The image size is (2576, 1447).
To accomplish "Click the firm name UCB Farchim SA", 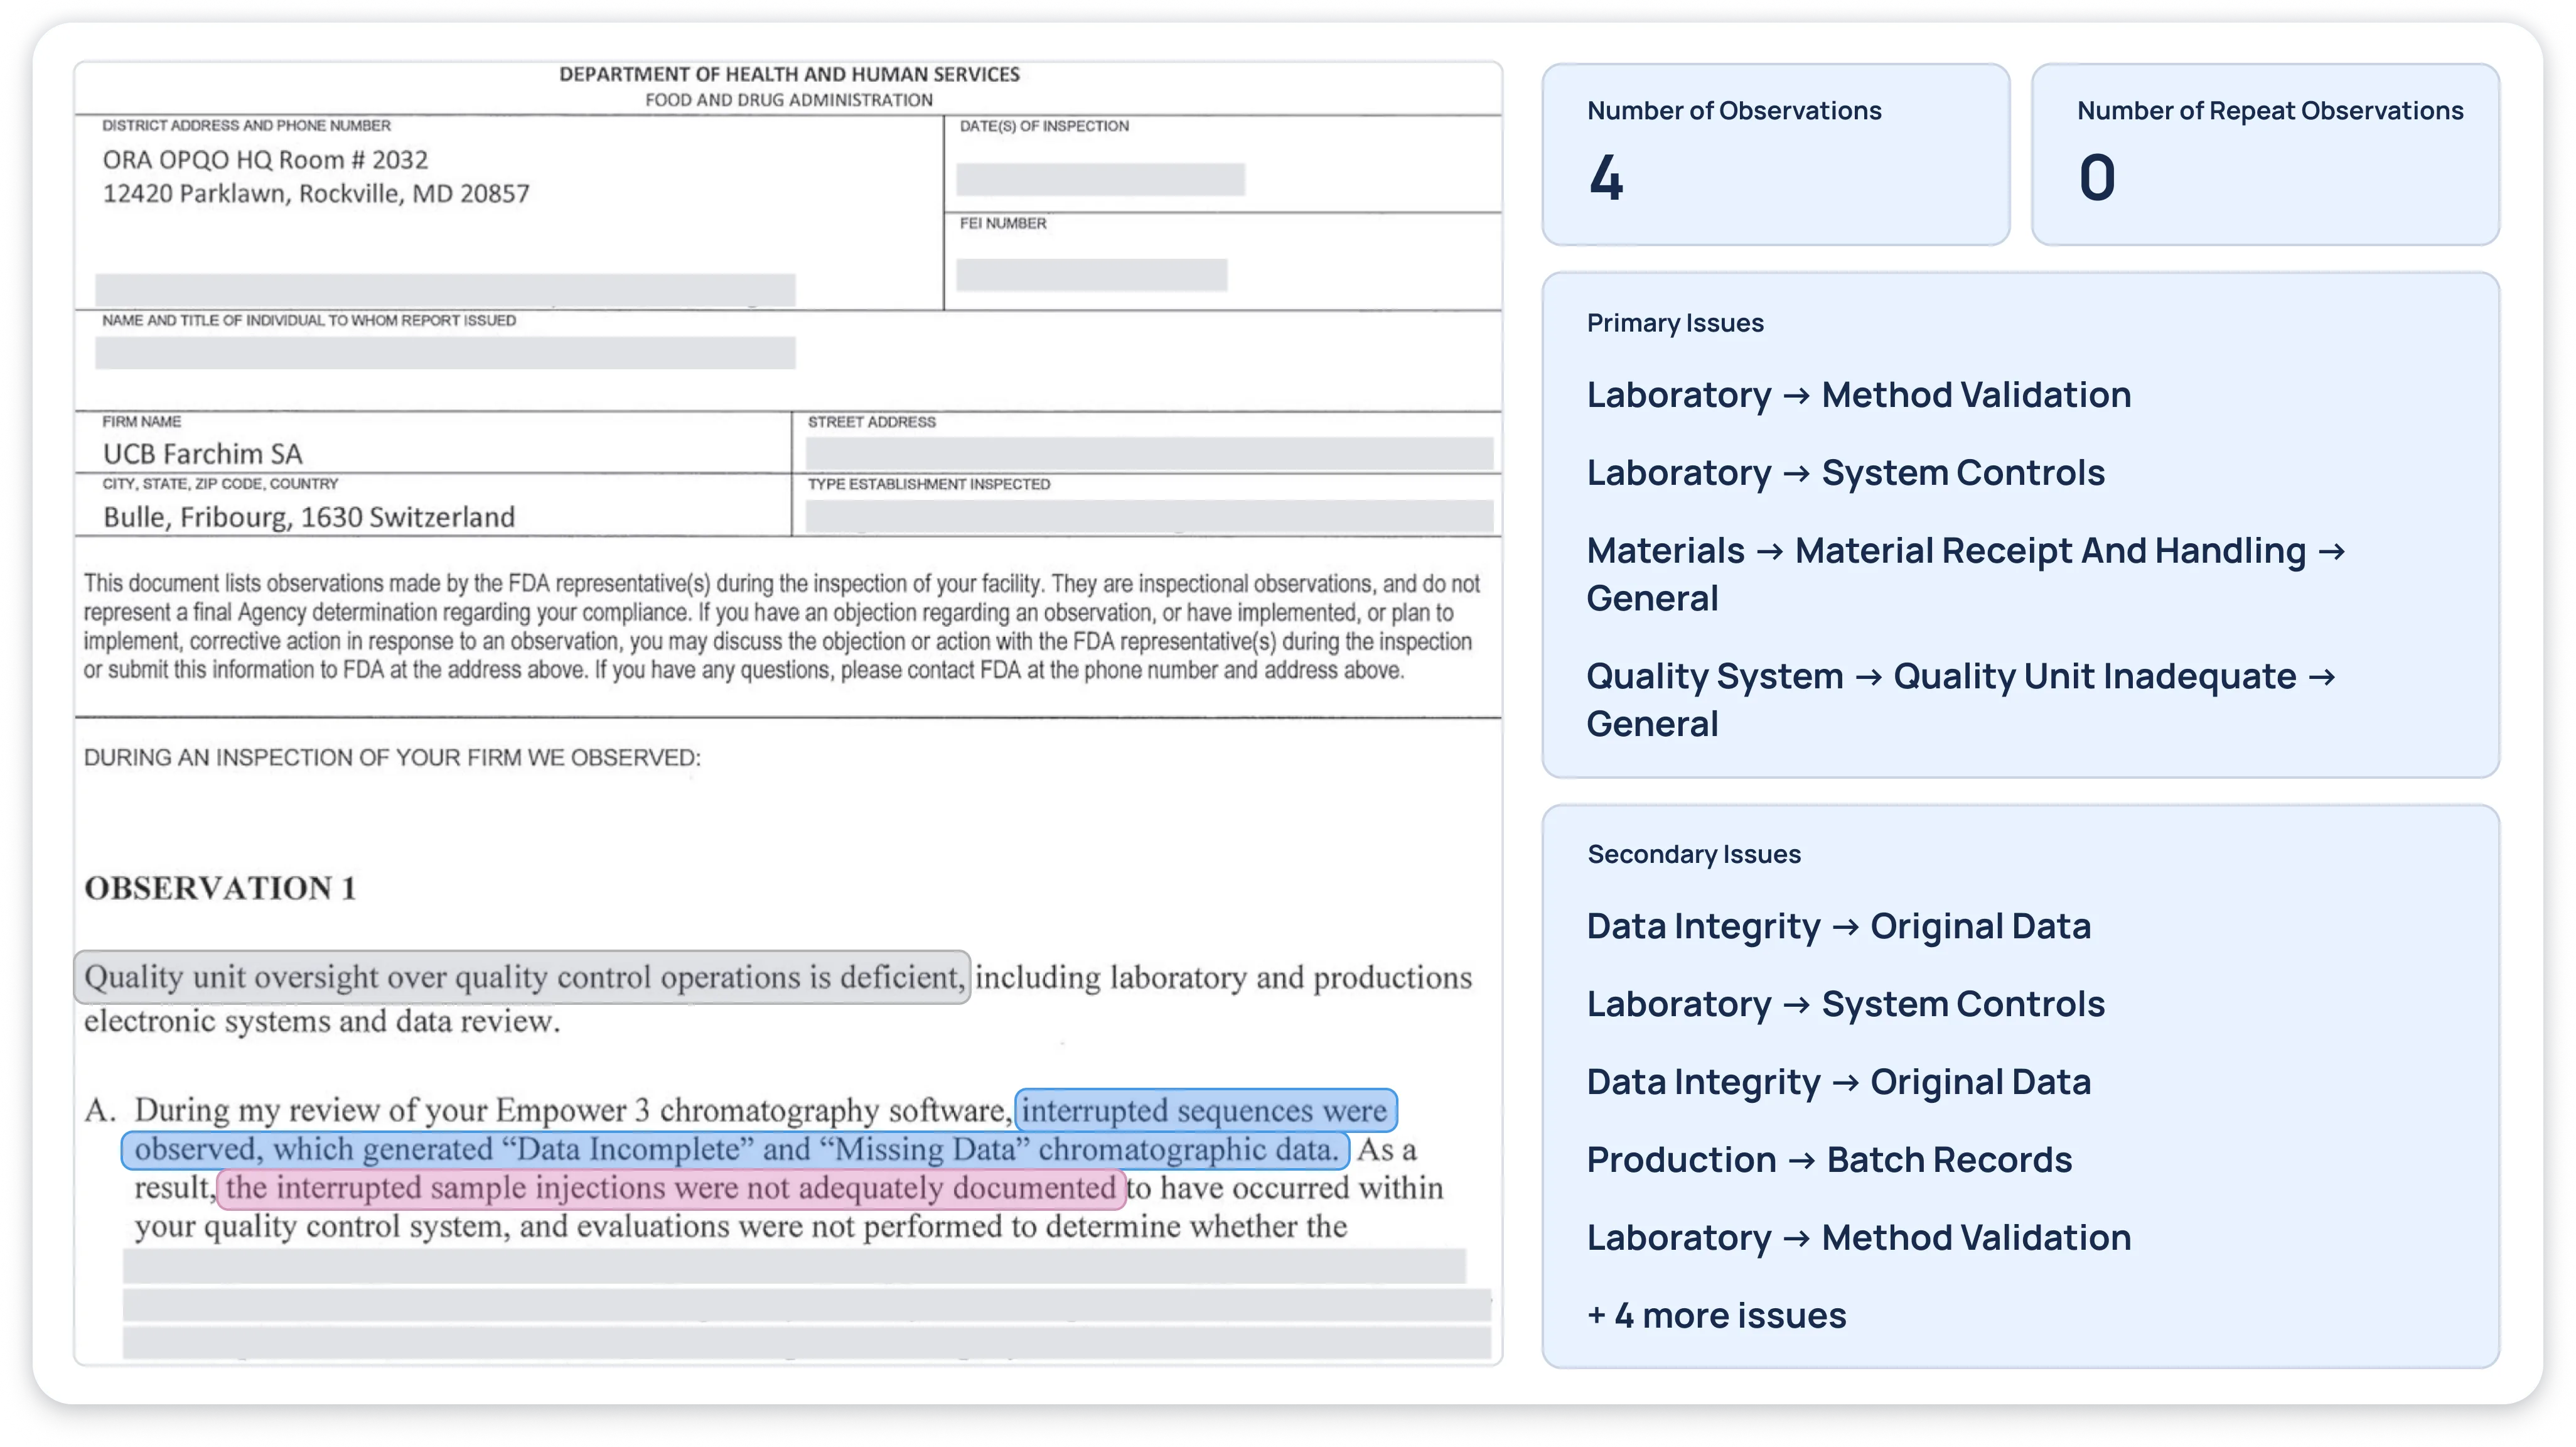I will click(x=202, y=454).
